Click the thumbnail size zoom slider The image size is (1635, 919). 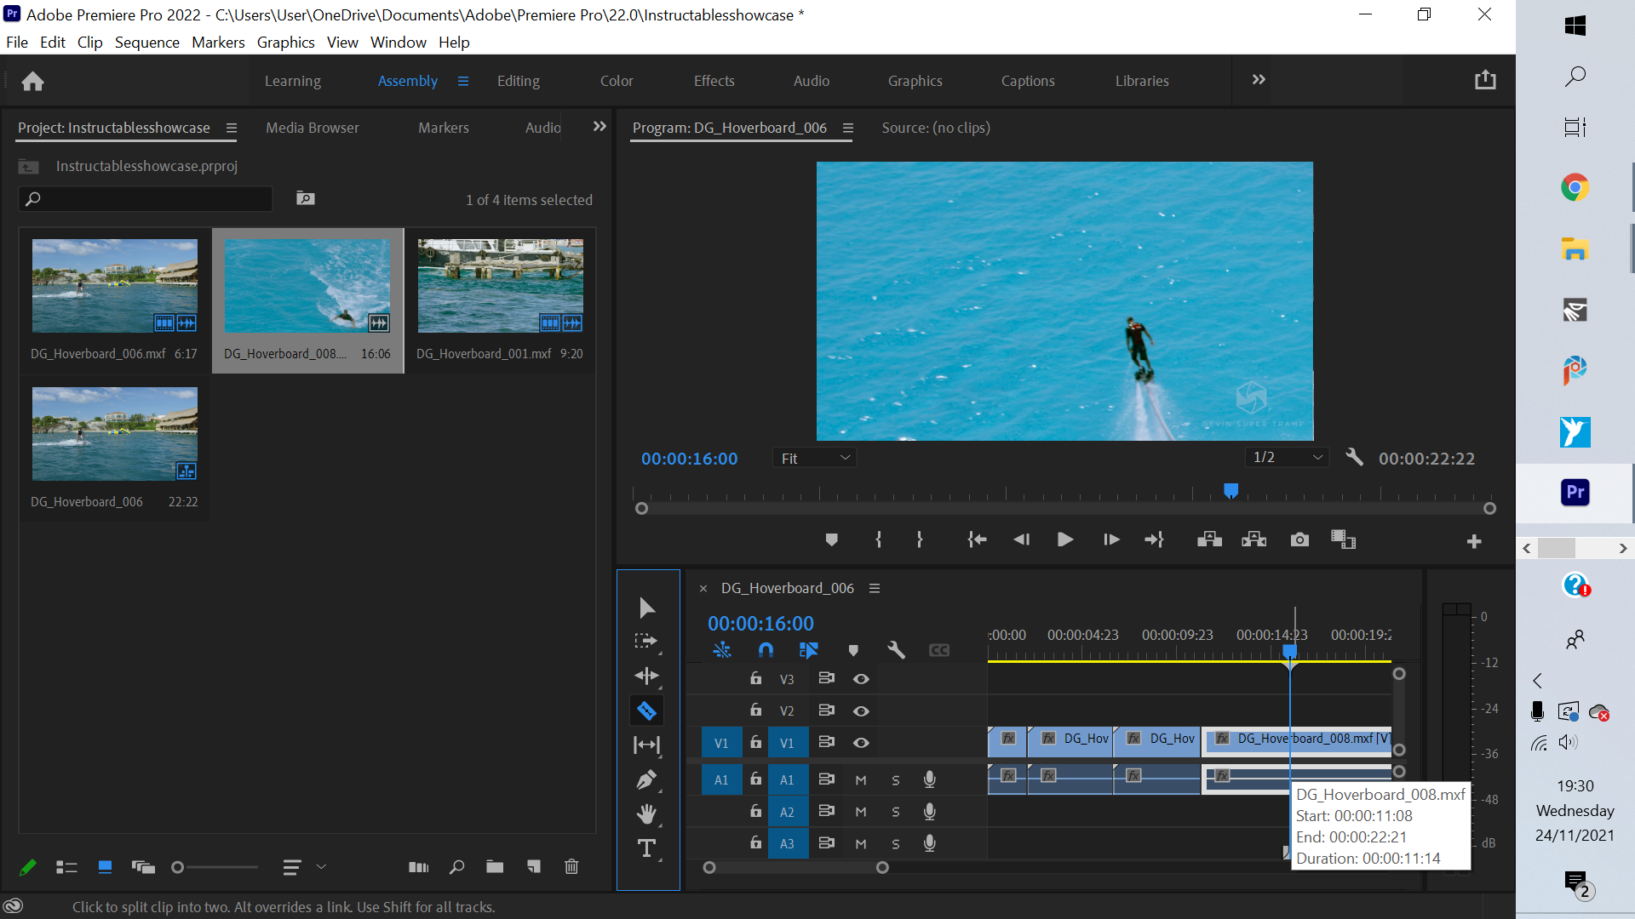click(177, 867)
